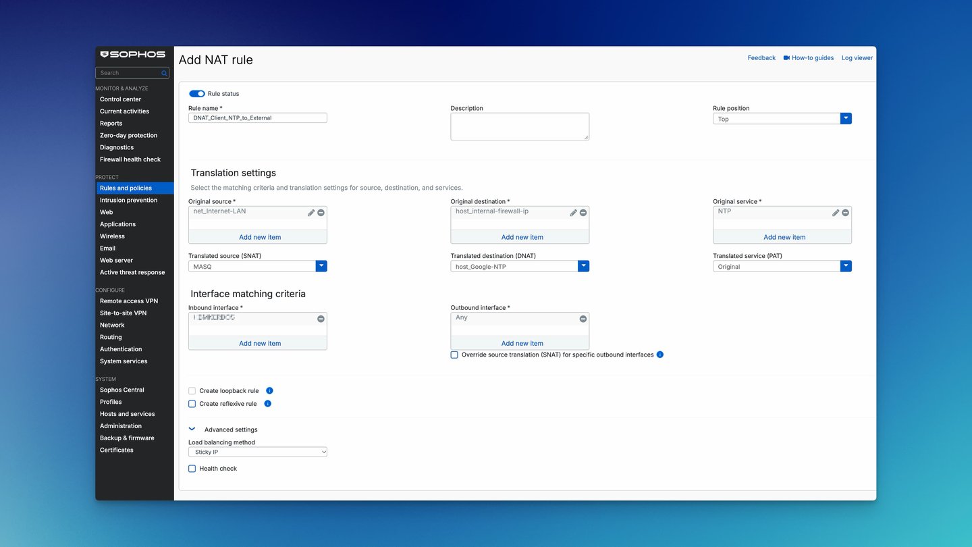This screenshot has width=972, height=547.
Task: Click the Sophos logo
Action: coord(132,54)
